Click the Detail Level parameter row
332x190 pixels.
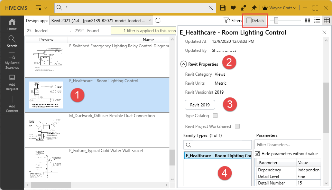[288, 177]
